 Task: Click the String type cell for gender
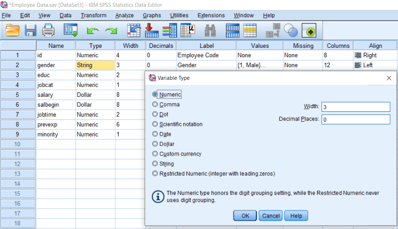95,65
